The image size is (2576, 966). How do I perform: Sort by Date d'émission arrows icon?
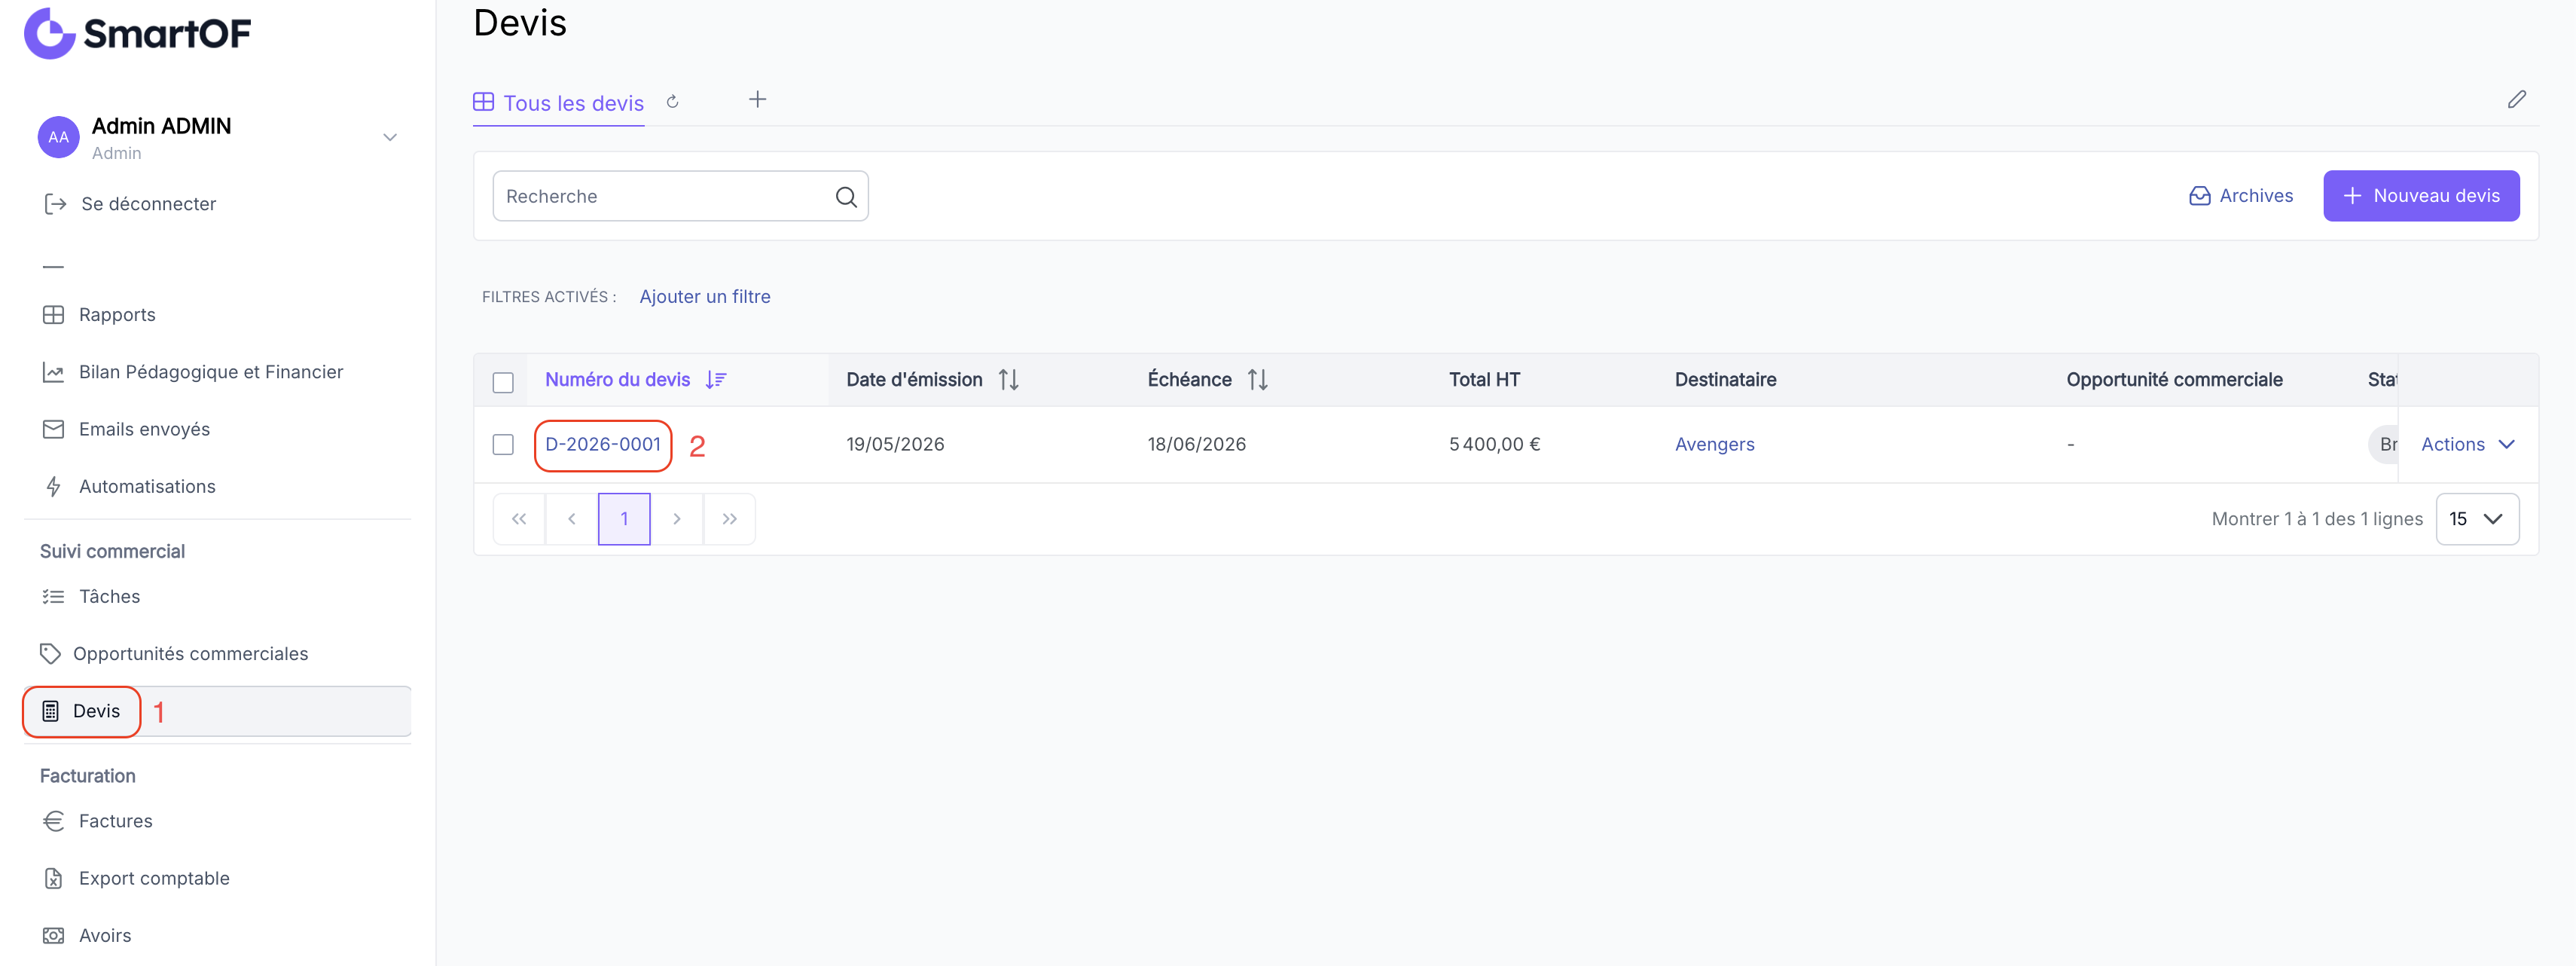point(1008,380)
